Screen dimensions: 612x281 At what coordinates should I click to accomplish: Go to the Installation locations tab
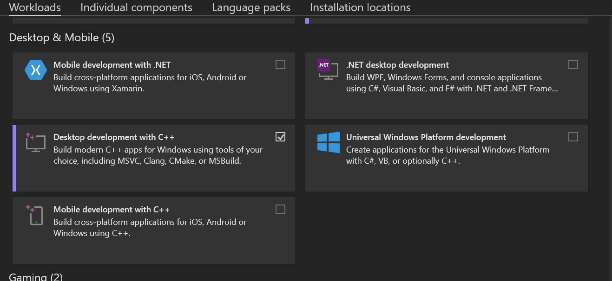[360, 7]
